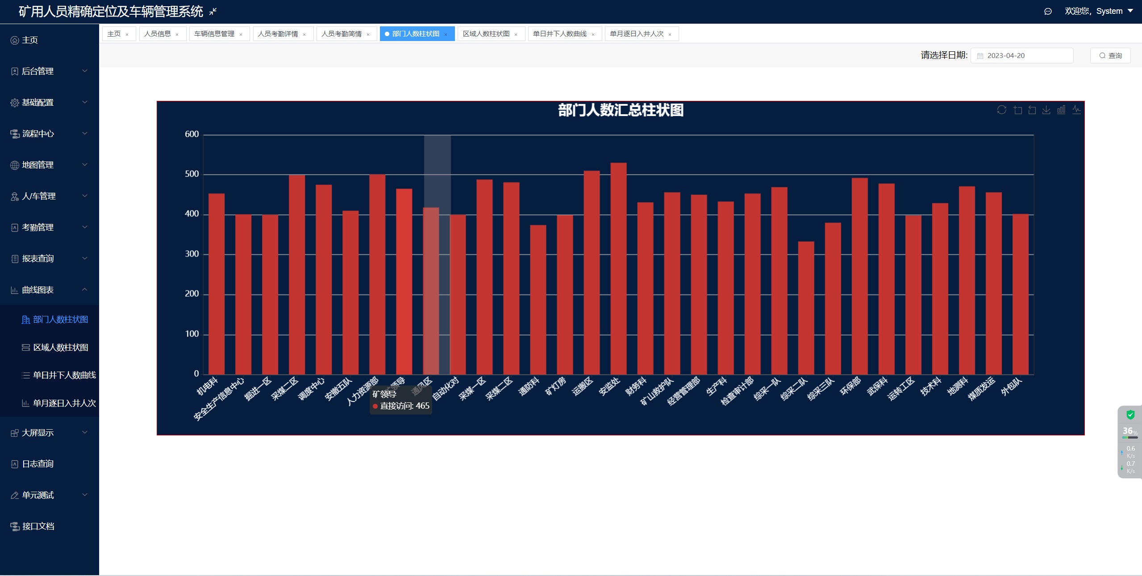This screenshot has width=1142, height=576.
Task: Switch chart to bar type icon
Action: point(1061,110)
